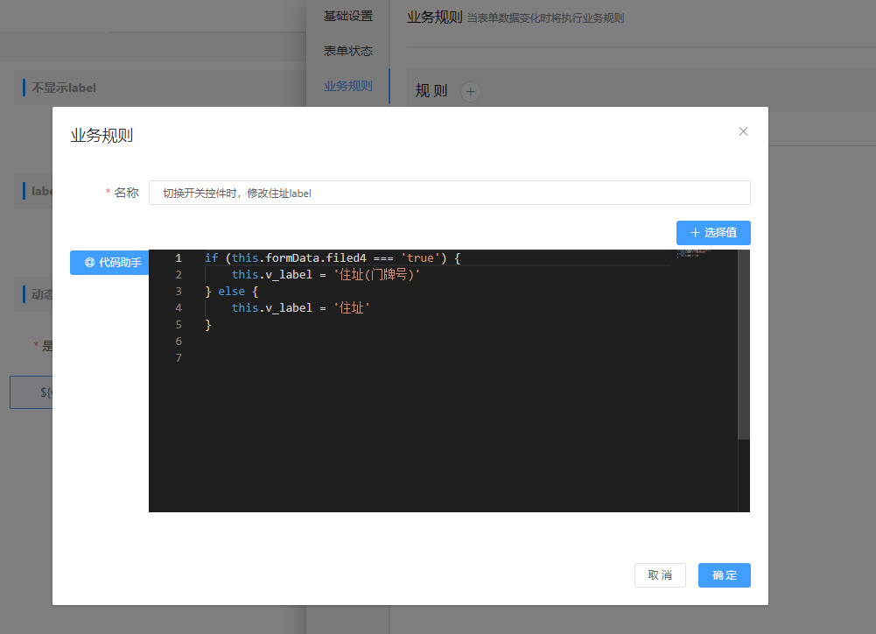The width and height of the screenshot is (876, 634).
Task: Open the 代码助手 code assistant
Action: pyautogui.click(x=109, y=262)
